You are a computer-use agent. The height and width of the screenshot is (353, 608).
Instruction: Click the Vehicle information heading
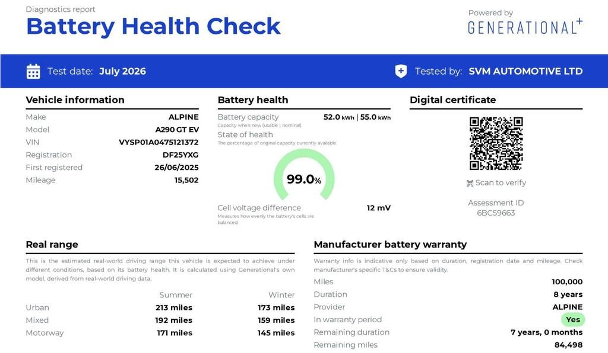[x=75, y=100]
